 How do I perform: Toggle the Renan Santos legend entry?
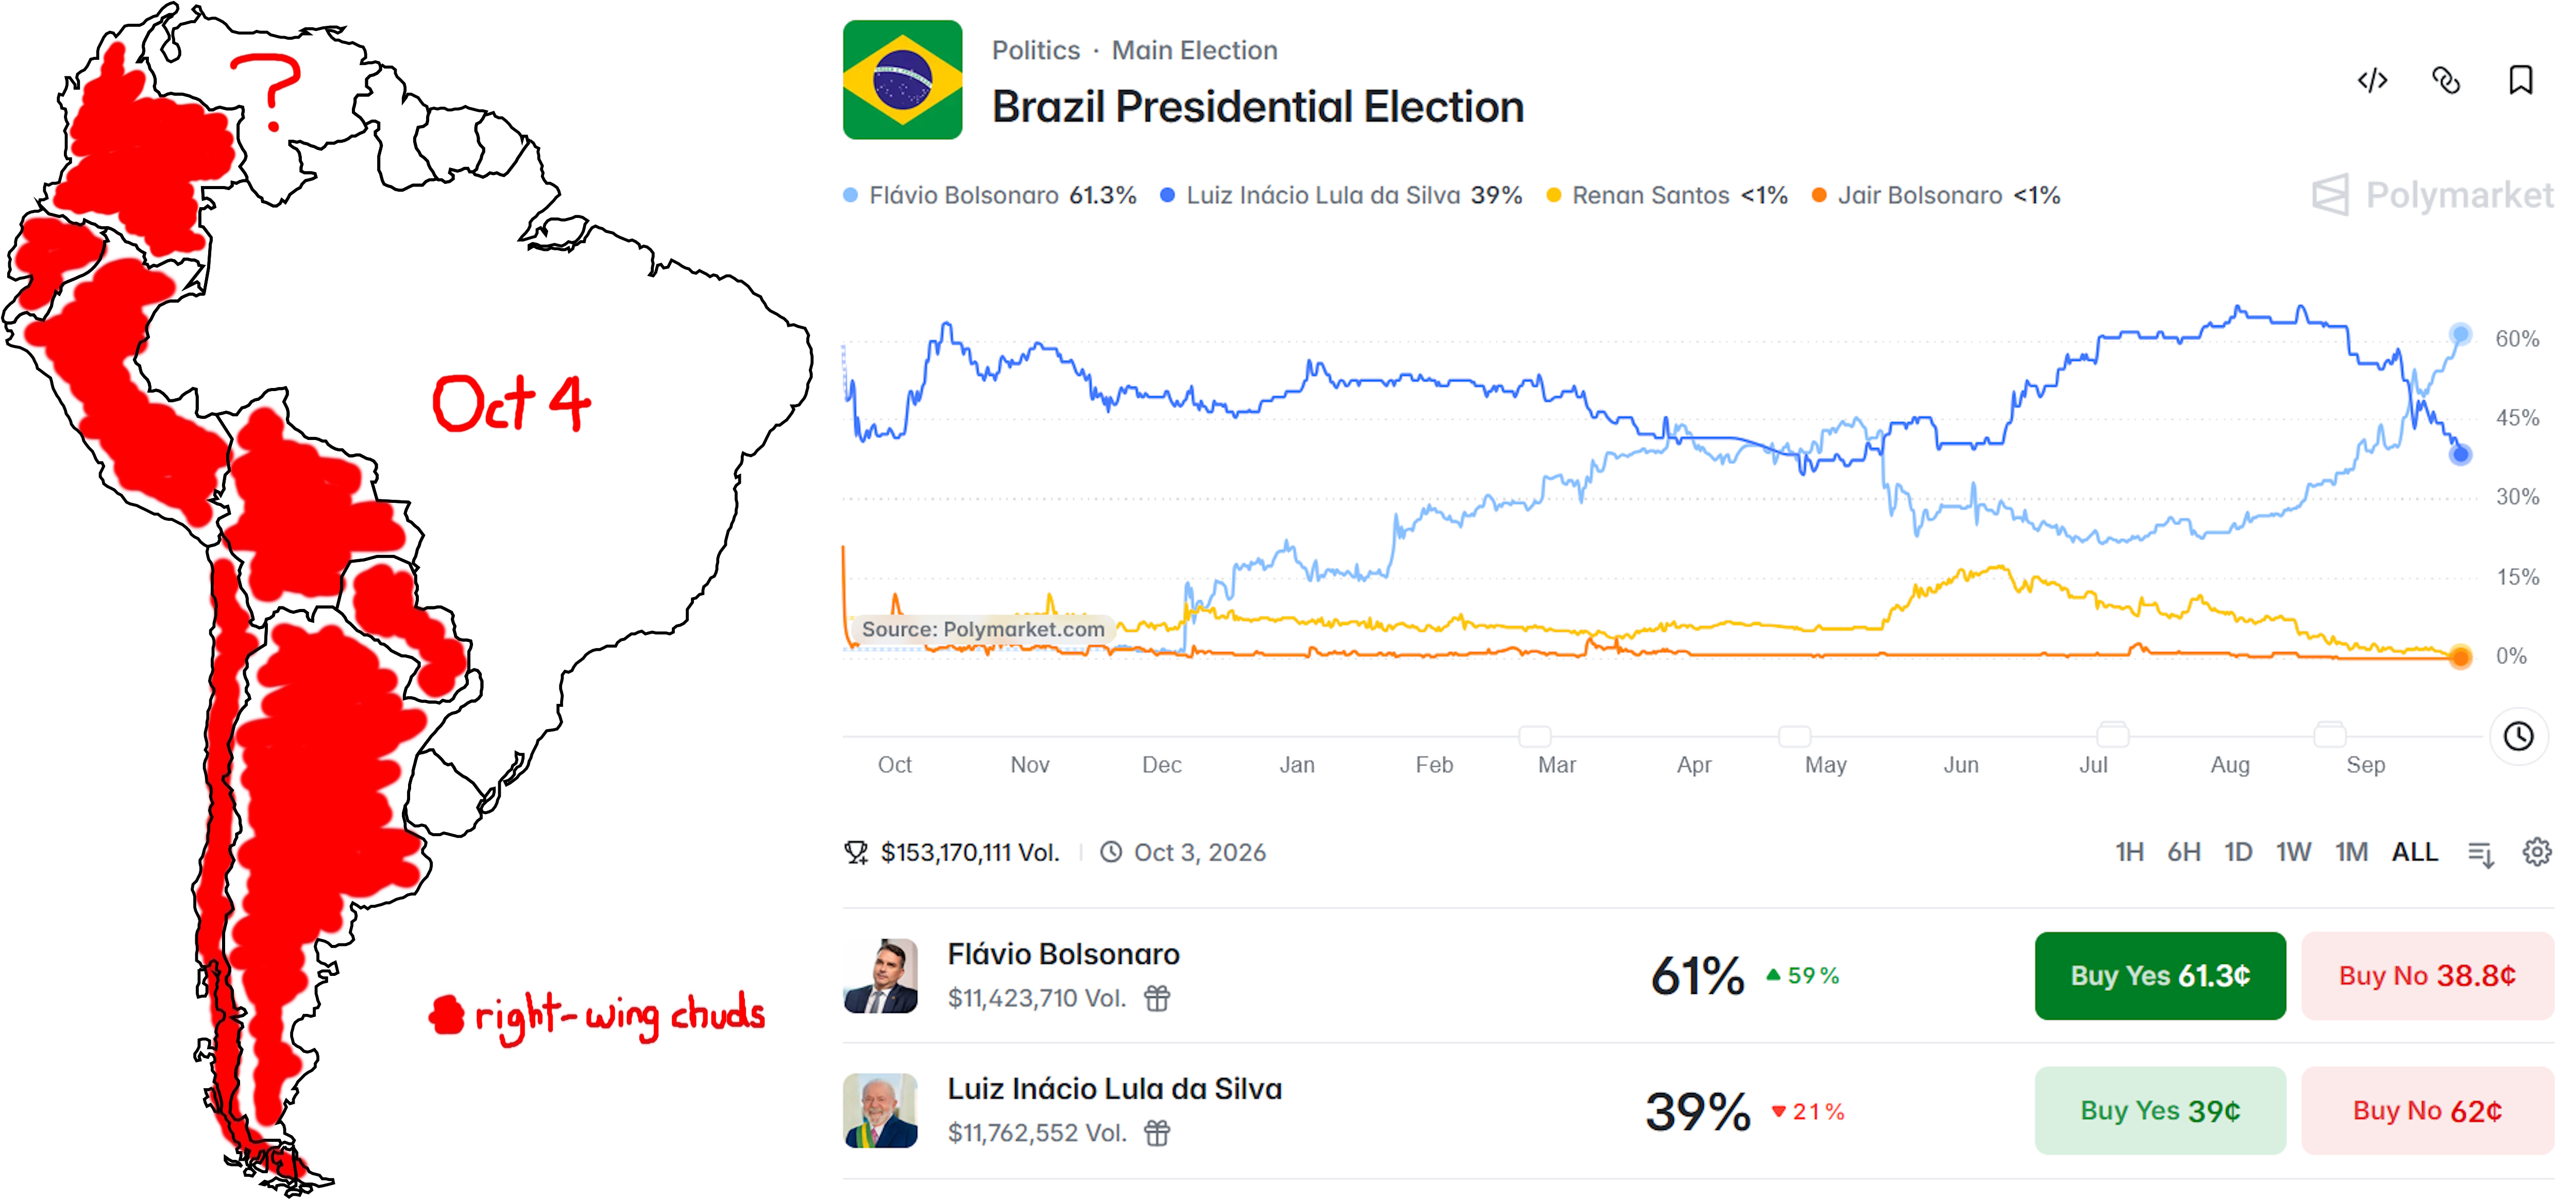[1667, 195]
